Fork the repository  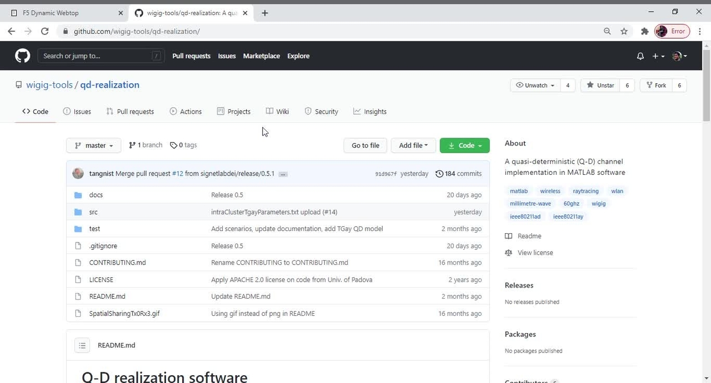pos(656,85)
